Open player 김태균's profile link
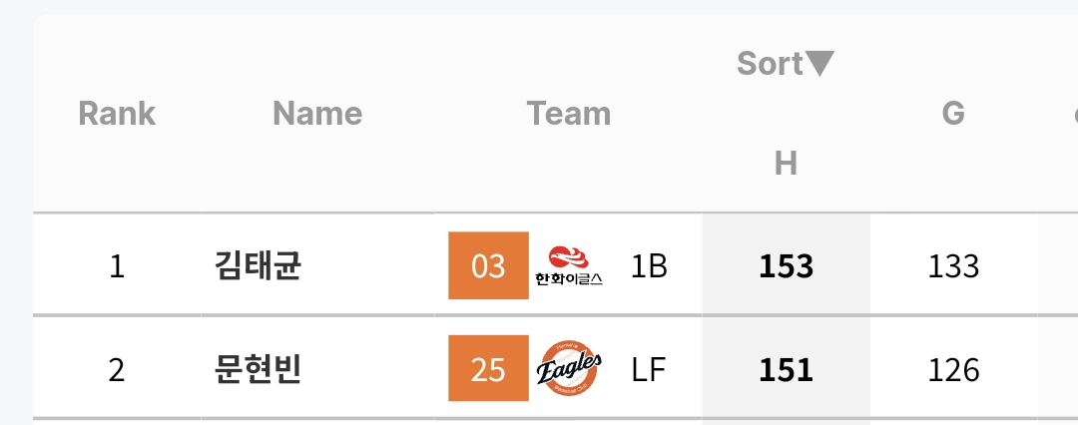Viewport: 1078px width, 425px height. tap(259, 266)
